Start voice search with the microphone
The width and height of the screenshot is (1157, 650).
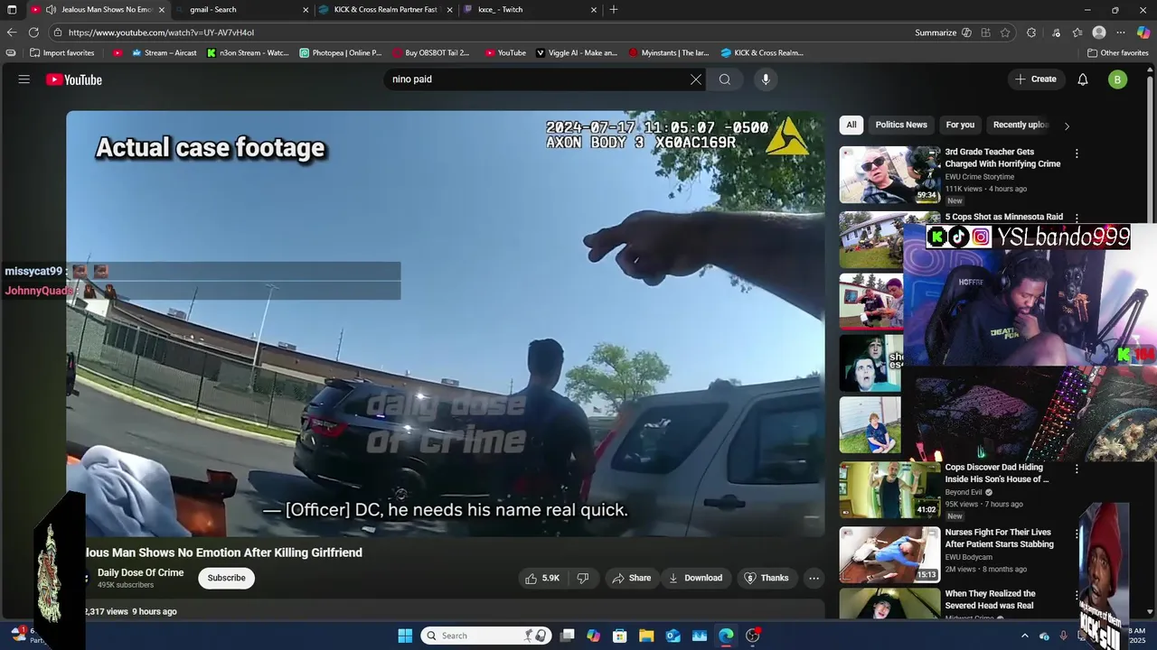pos(766,79)
